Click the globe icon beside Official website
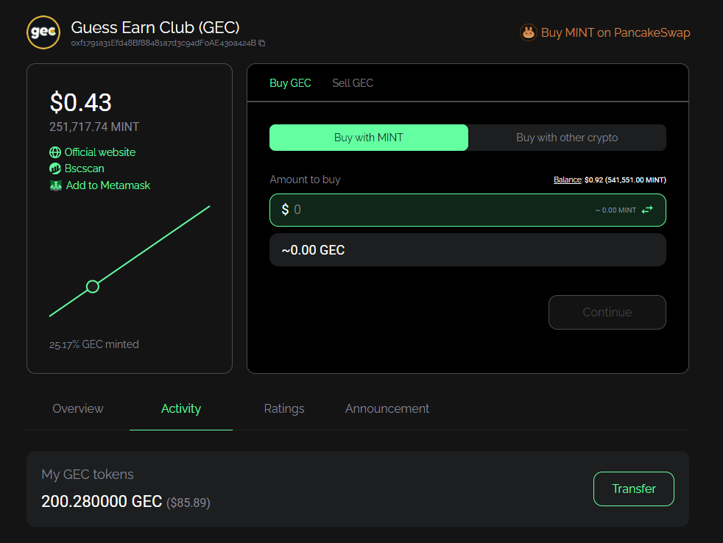The height and width of the screenshot is (543, 723). pos(55,152)
